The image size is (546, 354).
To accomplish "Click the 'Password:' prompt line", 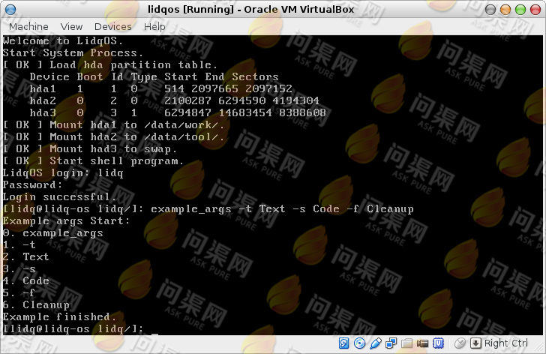I will pyautogui.click(x=32, y=185).
